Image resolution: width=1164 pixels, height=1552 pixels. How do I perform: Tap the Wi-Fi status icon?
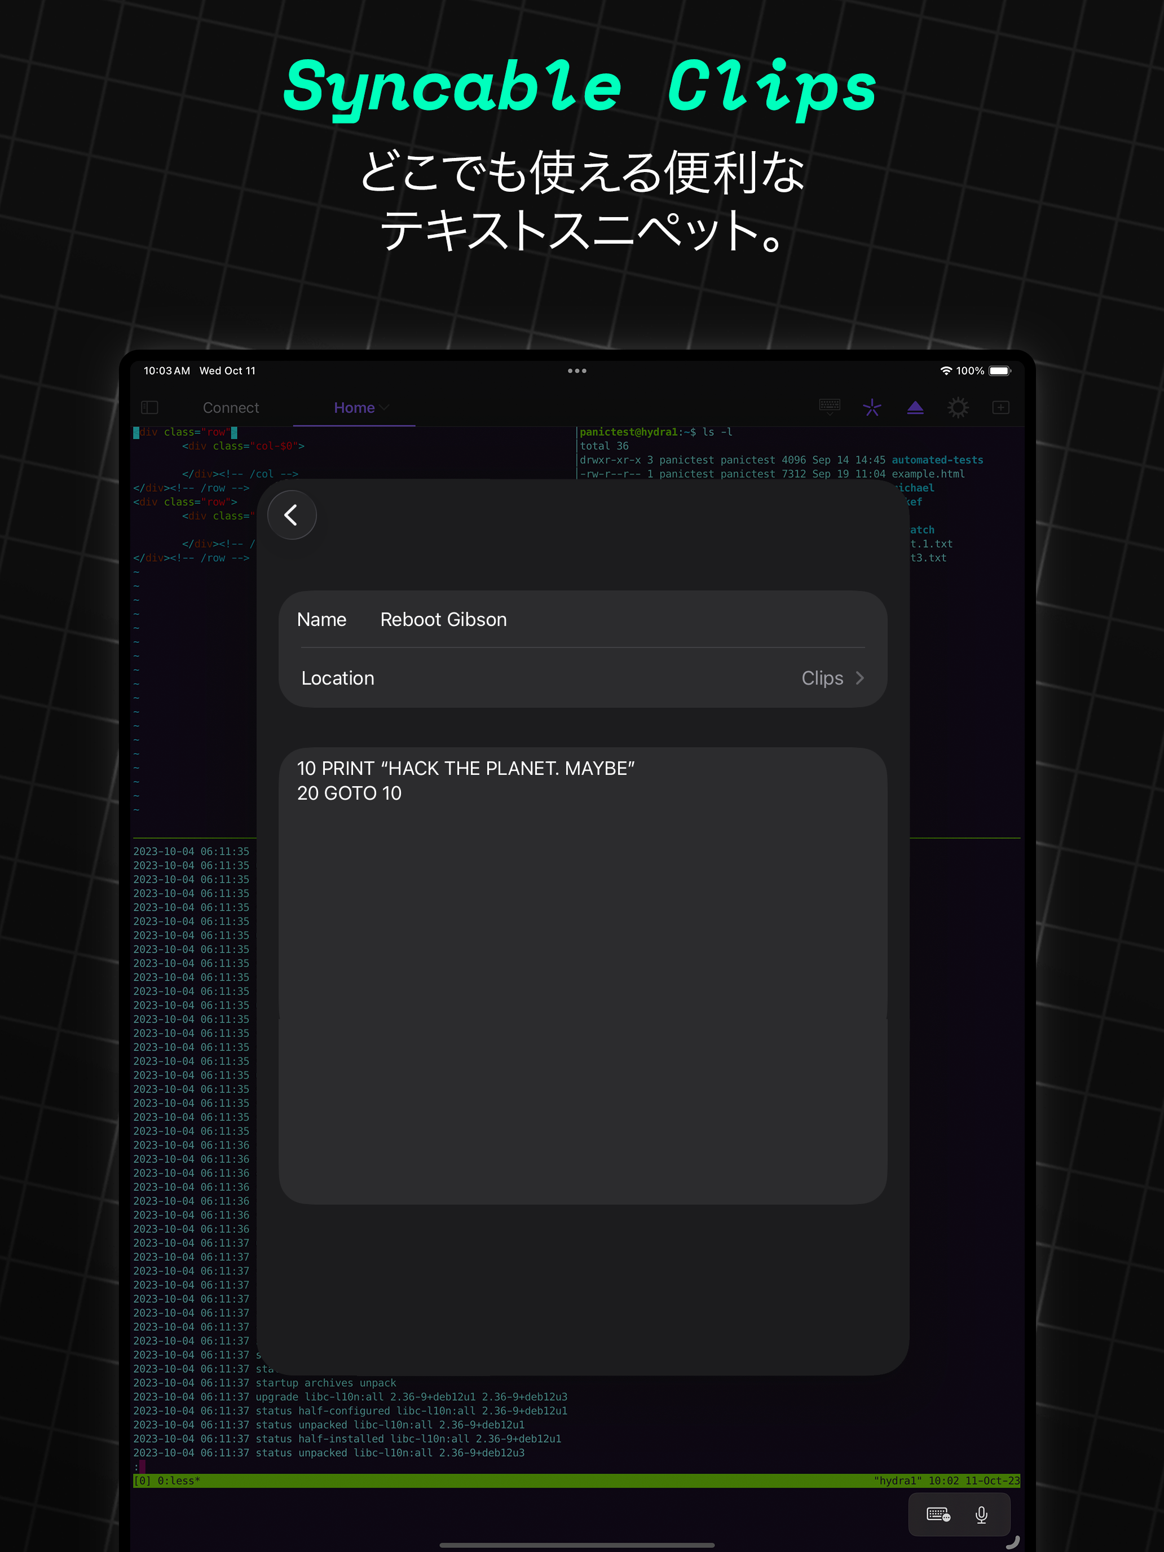[x=945, y=371]
